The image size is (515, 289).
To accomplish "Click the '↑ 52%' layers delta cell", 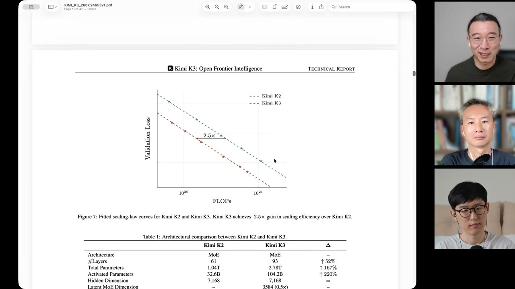I will [328, 261].
